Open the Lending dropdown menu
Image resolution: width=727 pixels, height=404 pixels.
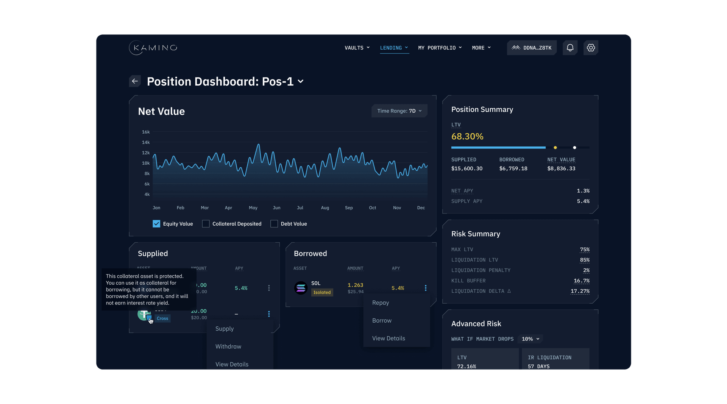[394, 48]
